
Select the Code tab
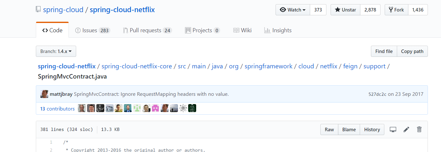click(x=52, y=30)
